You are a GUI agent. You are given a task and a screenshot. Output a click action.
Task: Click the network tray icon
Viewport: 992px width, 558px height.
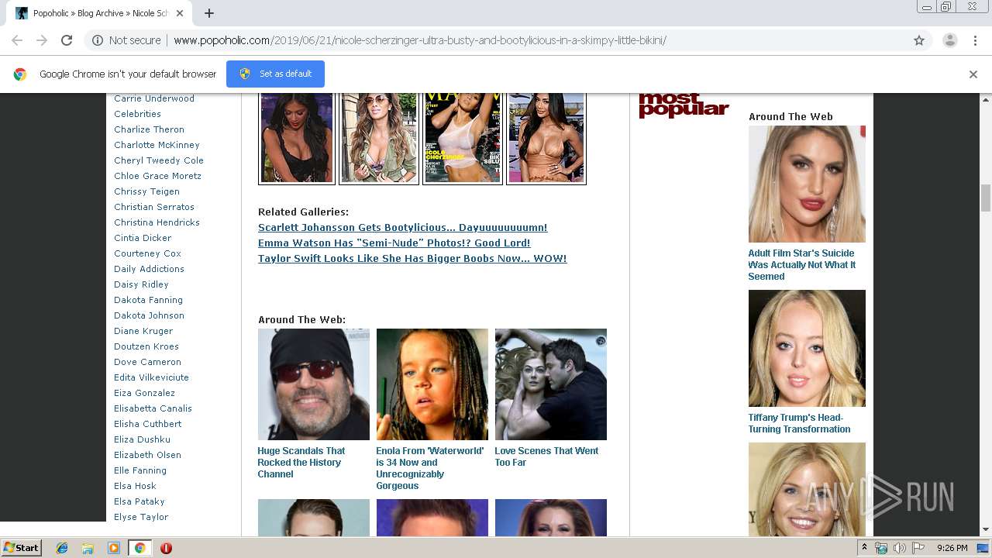881,548
